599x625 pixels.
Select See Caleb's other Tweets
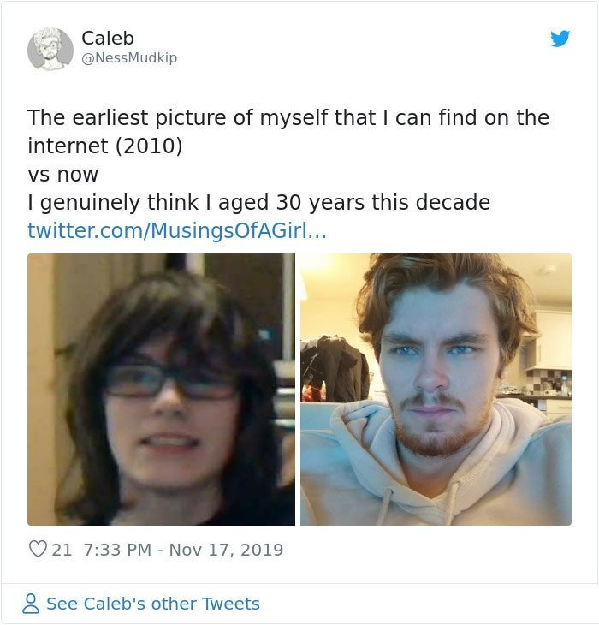click(x=153, y=604)
